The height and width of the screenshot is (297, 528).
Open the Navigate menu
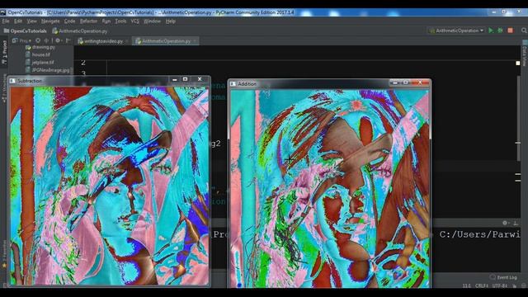(50, 21)
